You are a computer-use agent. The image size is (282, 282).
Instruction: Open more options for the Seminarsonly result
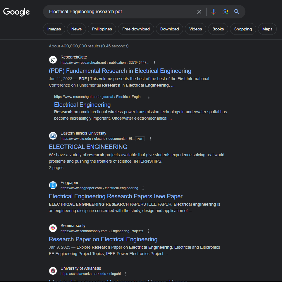(x=148, y=231)
